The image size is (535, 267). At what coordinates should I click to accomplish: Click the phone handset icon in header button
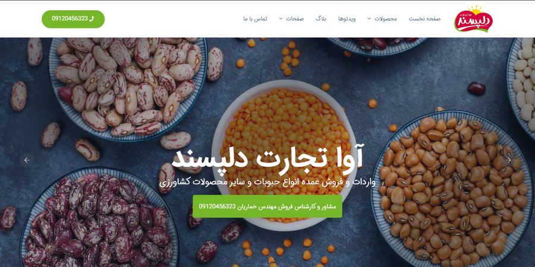pos(91,19)
